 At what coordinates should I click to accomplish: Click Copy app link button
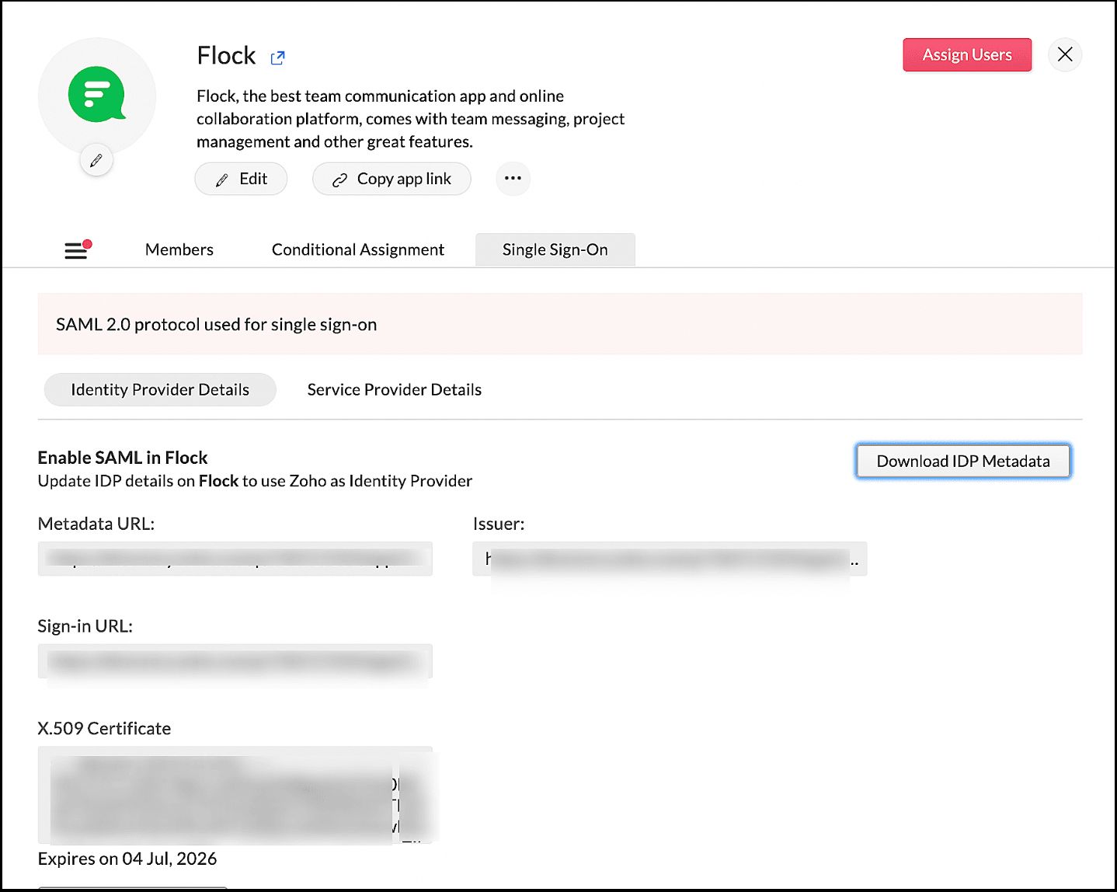coord(391,179)
